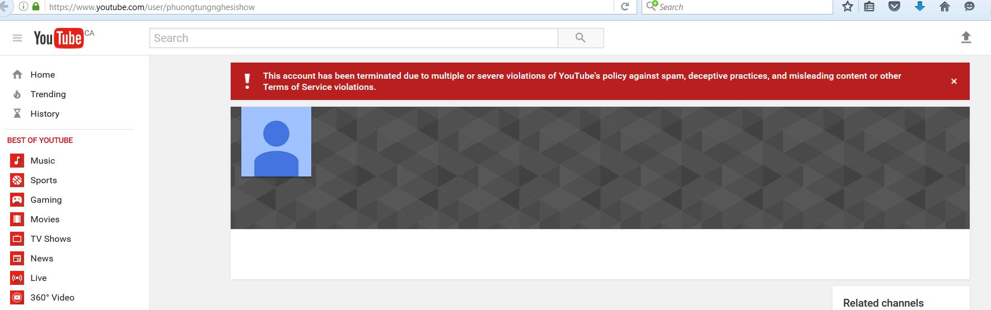
Task: Click the Pocket icon in the toolbar
Action: (894, 7)
